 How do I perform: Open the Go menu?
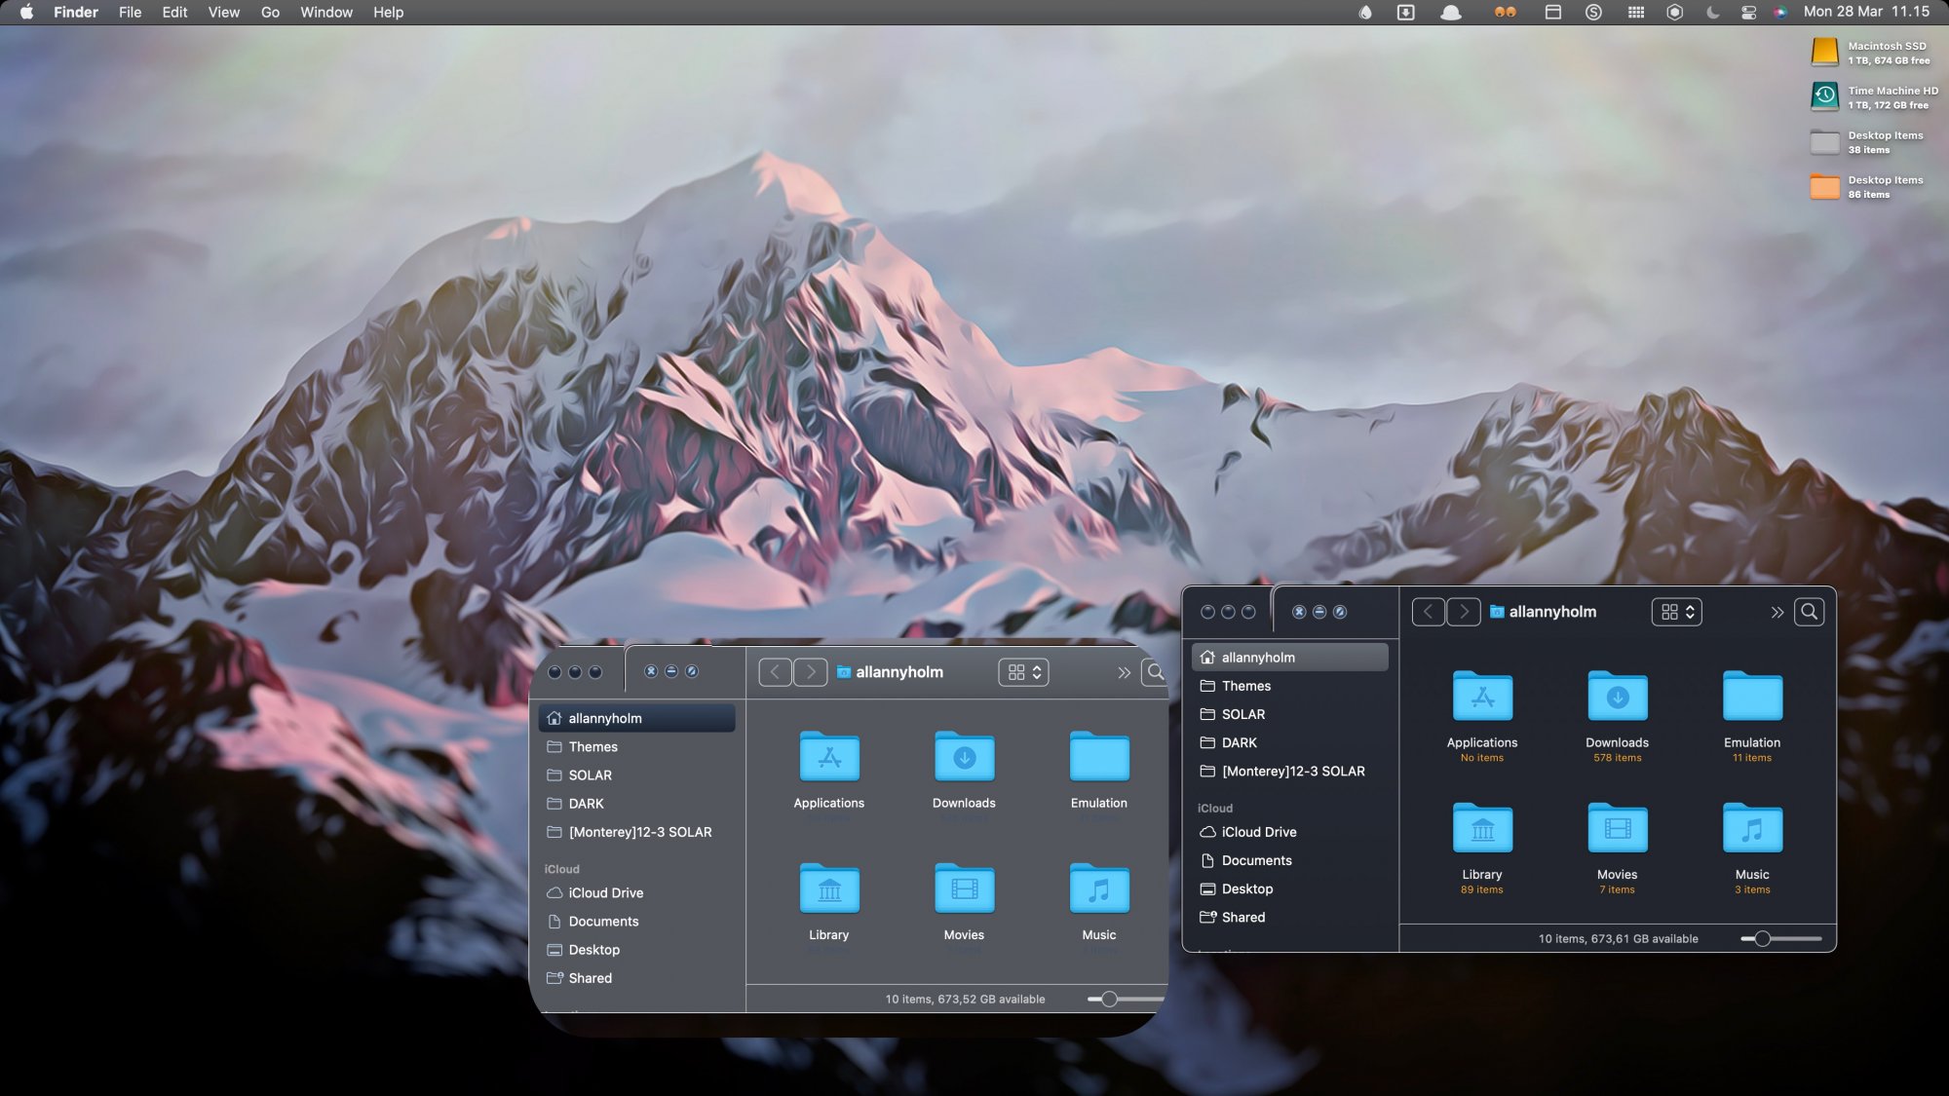tap(270, 13)
